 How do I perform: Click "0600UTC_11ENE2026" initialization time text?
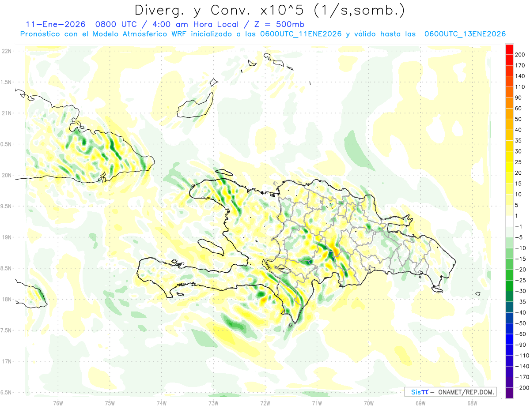click(x=301, y=34)
